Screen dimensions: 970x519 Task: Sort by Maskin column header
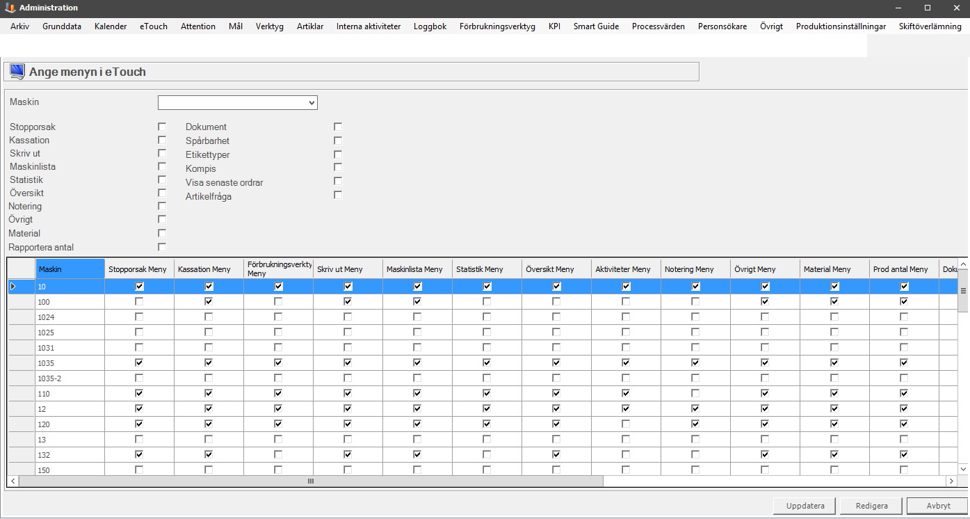70,269
